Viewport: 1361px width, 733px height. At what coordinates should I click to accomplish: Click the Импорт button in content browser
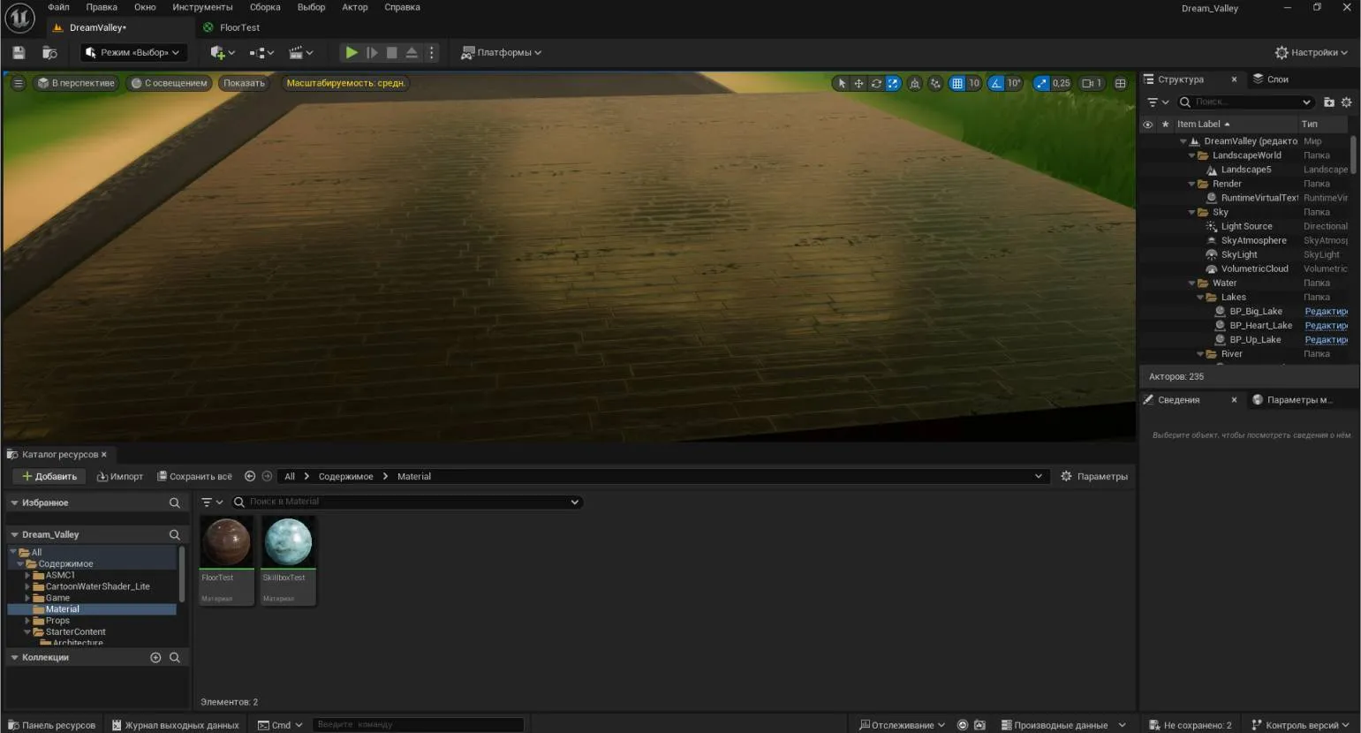click(x=120, y=476)
